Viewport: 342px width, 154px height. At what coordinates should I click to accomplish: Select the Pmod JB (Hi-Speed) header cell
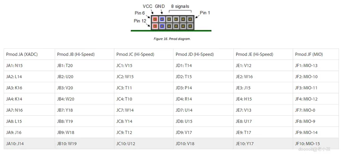(x=84, y=54)
